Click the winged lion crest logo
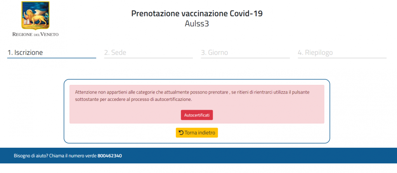This screenshot has width=397, height=173. (35, 15)
